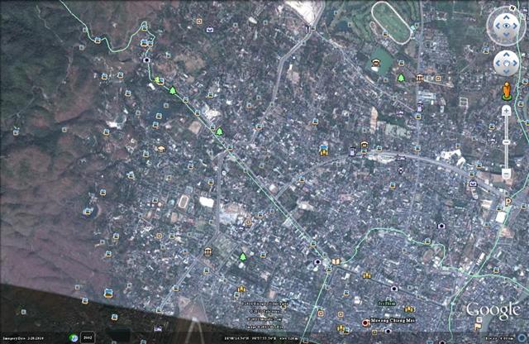Zoom in with the plus button
The width and height of the screenshot is (529, 344).
click(506, 111)
